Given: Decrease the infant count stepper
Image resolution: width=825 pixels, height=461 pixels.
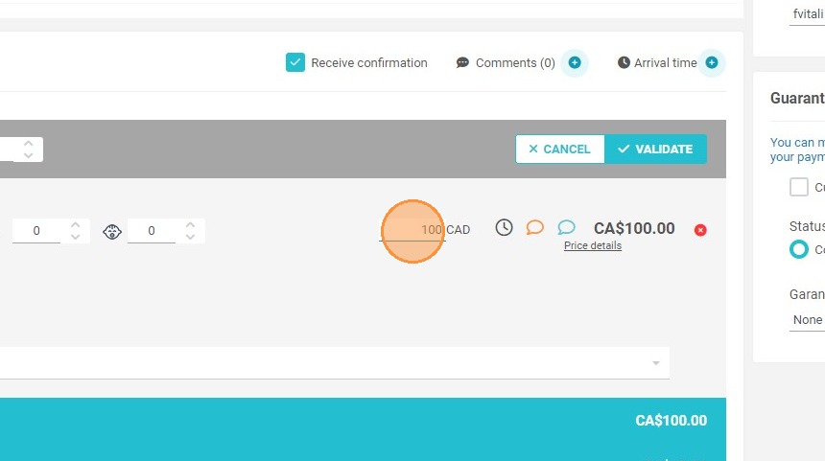Looking at the screenshot, I should click(x=191, y=237).
